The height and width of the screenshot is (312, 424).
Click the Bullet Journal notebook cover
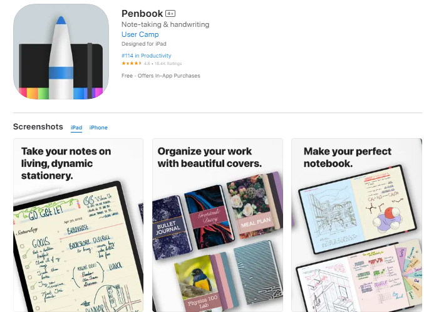[x=170, y=227]
